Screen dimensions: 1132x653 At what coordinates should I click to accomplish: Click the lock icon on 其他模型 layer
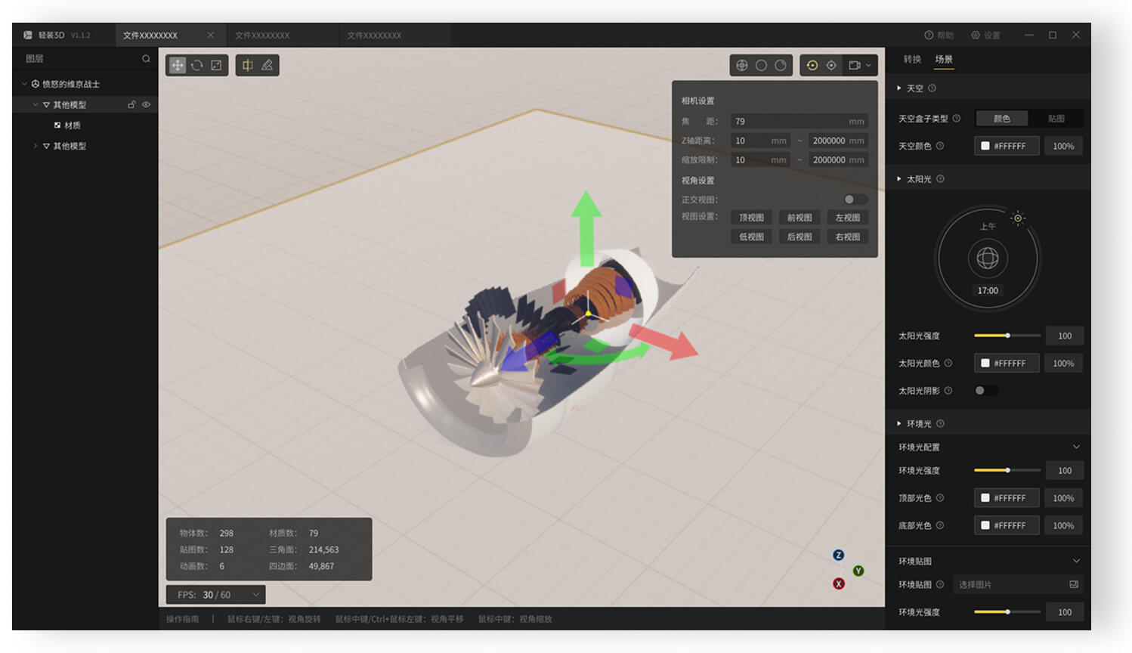[x=131, y=105]
